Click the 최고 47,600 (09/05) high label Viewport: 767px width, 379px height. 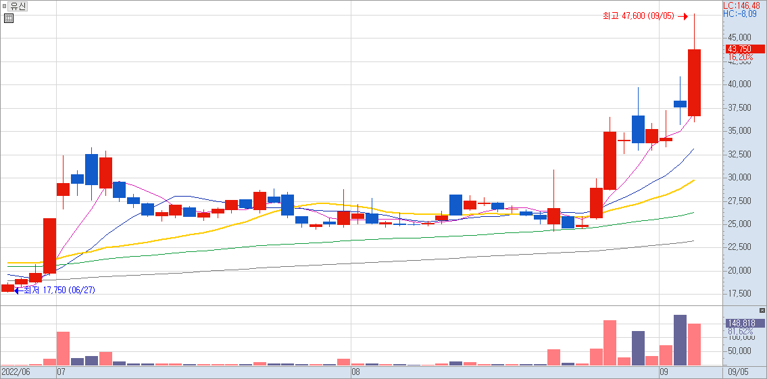coord(639,16)
